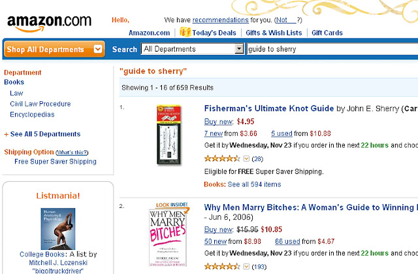Open the Listmania College Books cover thumbnail

coord(58,229)
